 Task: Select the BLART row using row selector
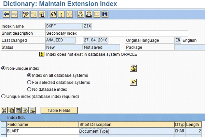coord(3,131)
